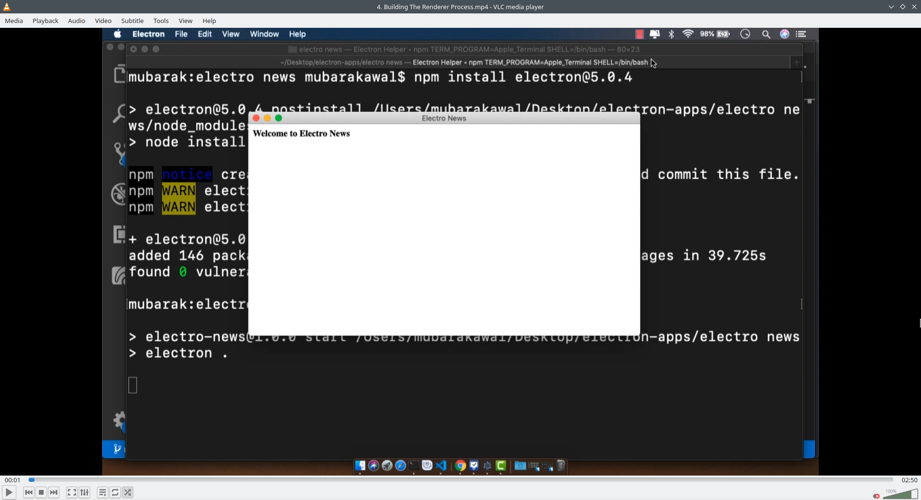This screenshot has width=921, height=500.
Task: Open the Audio menu
Action: [77, 21]
